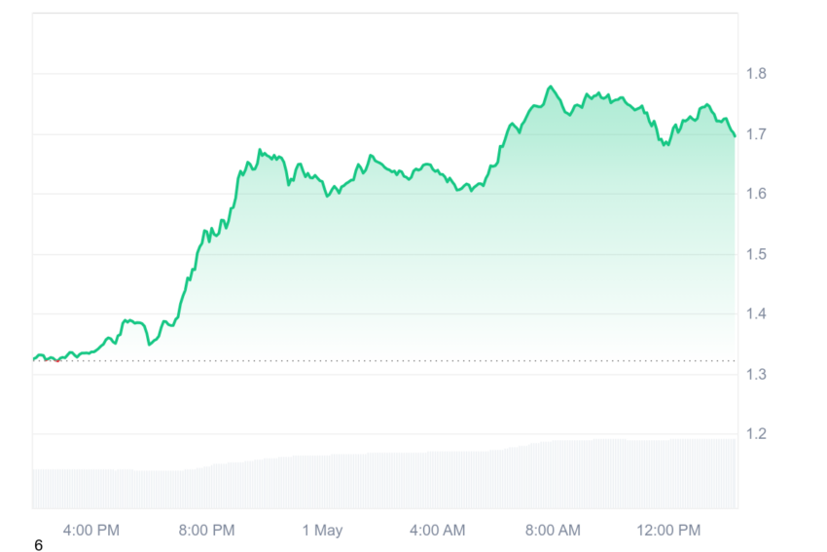Select the 1 May date label
Screen dimensions: 827x552
[322, 531]
